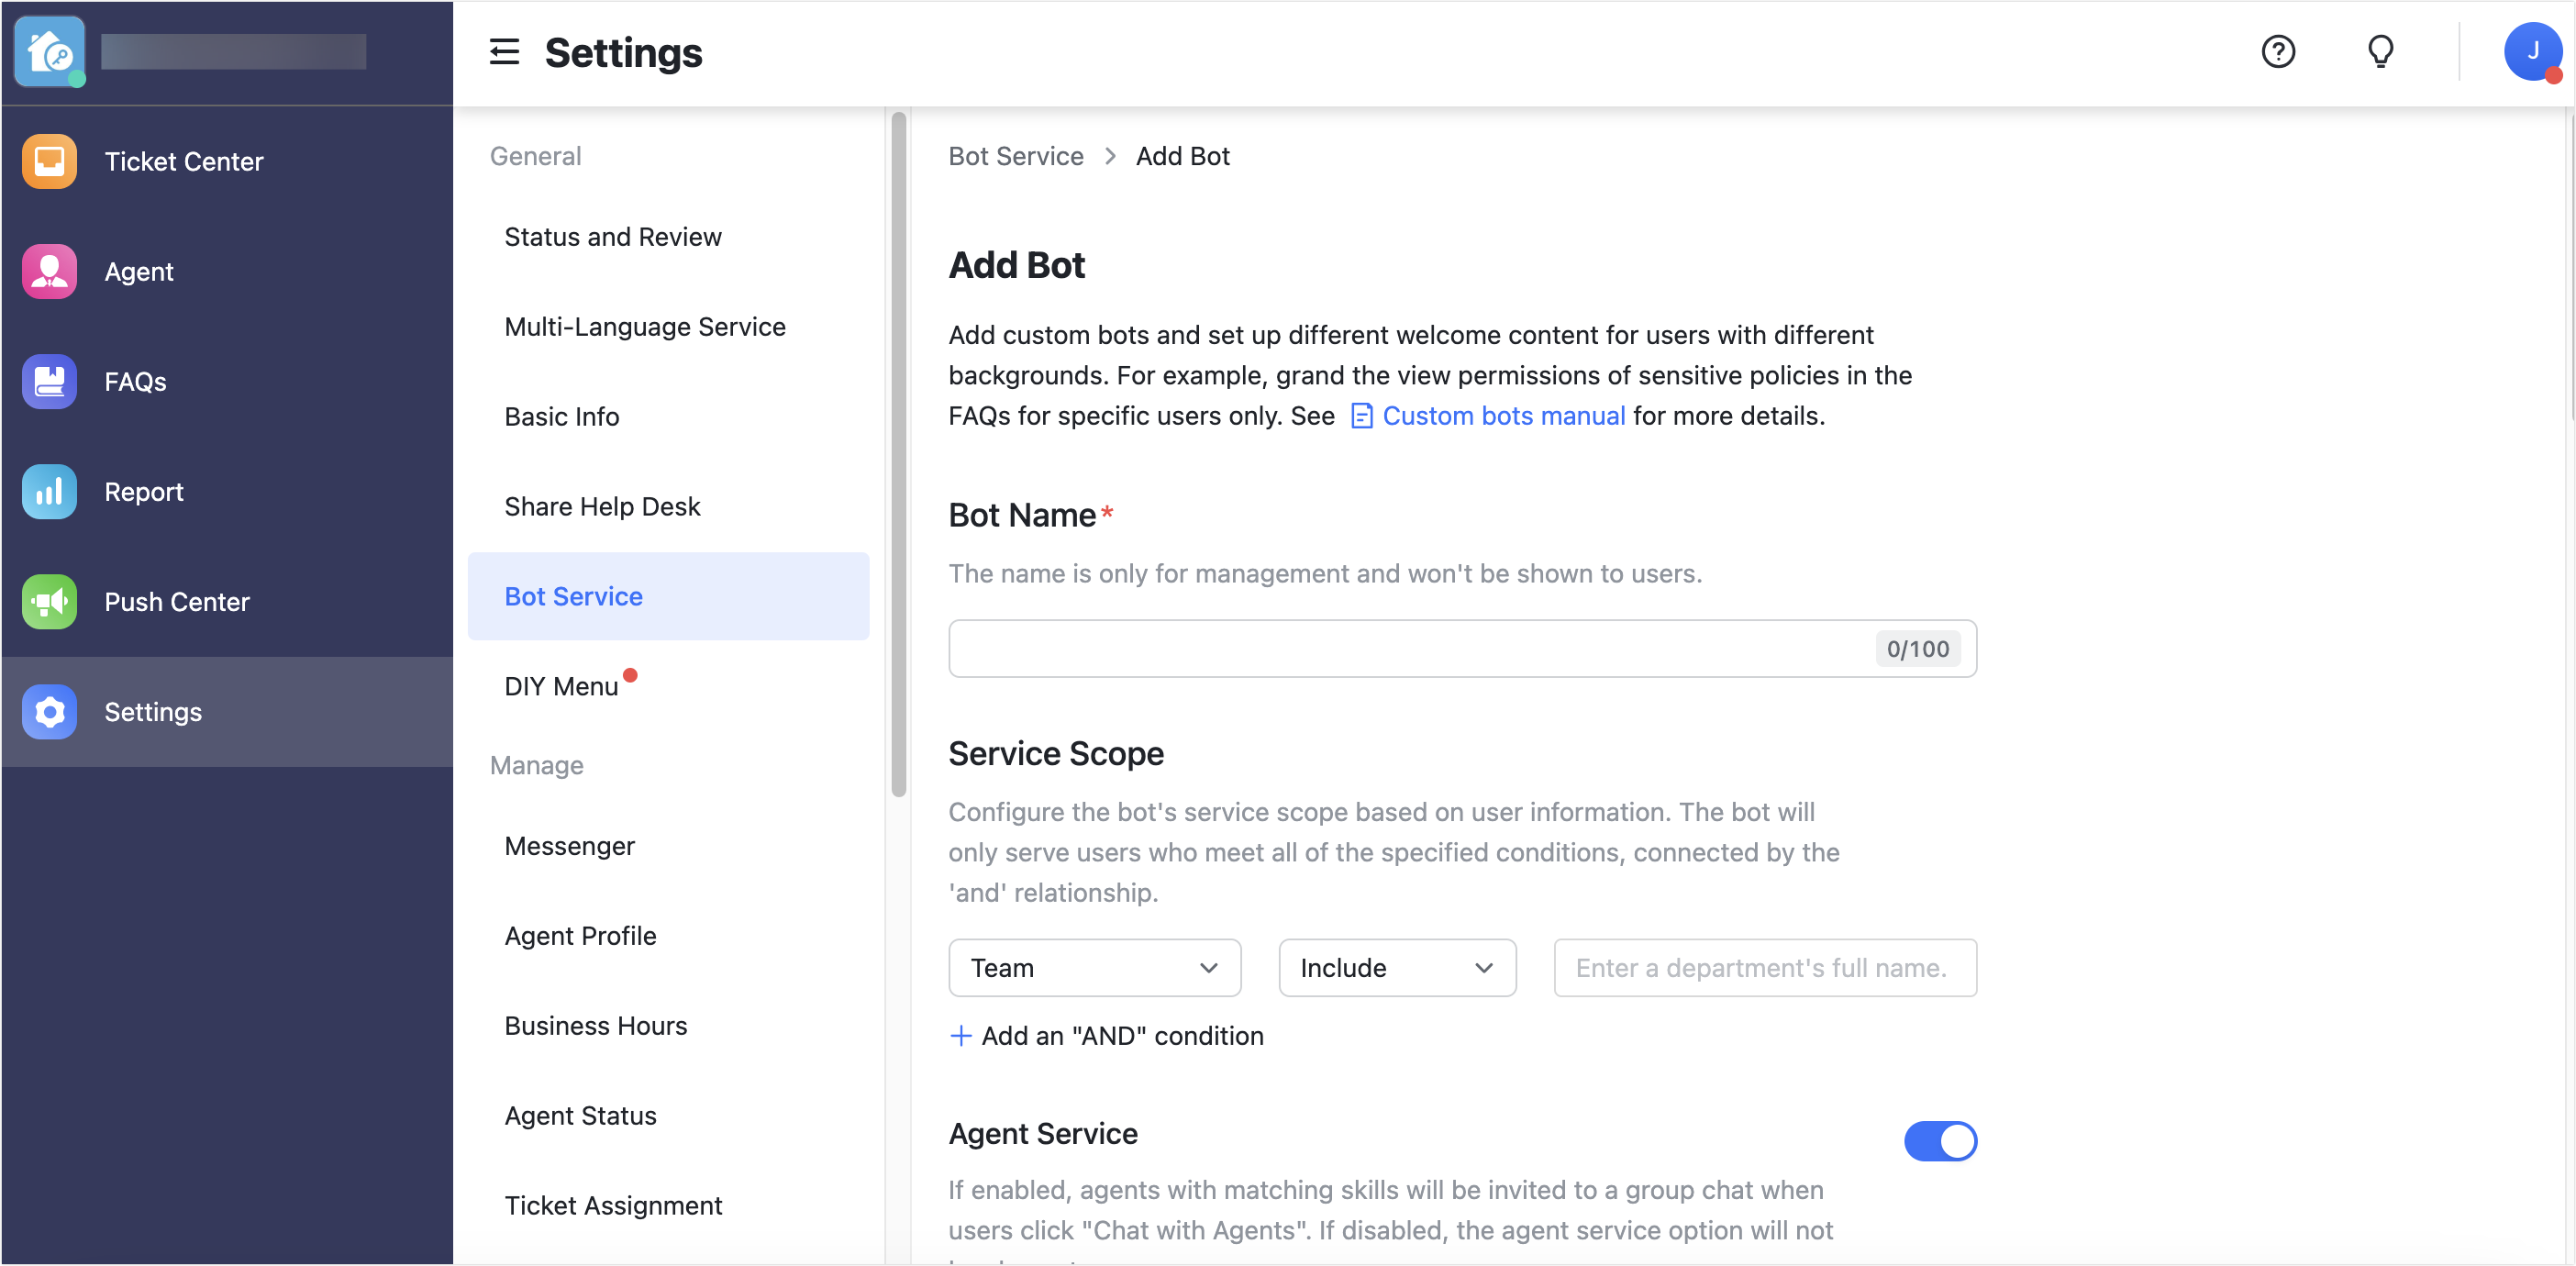
Task: Open the help question mark icon
Action: (x=2278, y=52)
